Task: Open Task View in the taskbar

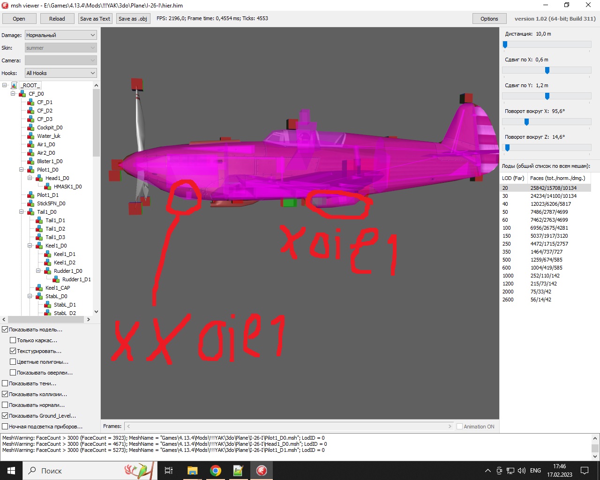Action: (x=169, y=471)
